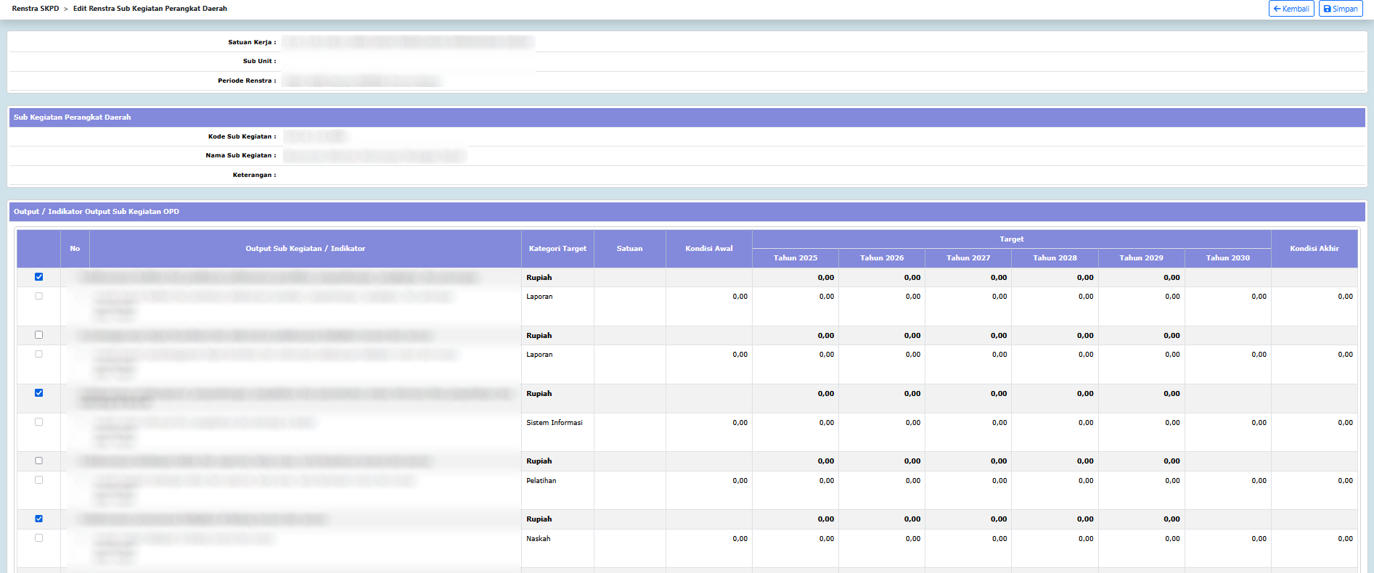The width and height of the screenshot is (1374, 573).
Task: Toggle checkbox on Sistem Informasi indicator row
Action: pos(39,422)
